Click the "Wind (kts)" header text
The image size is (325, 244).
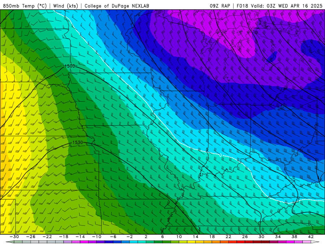(x=65, y=6)
